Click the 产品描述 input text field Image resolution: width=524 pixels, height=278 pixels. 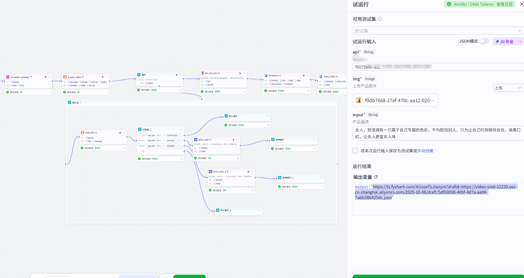point(438,133)
